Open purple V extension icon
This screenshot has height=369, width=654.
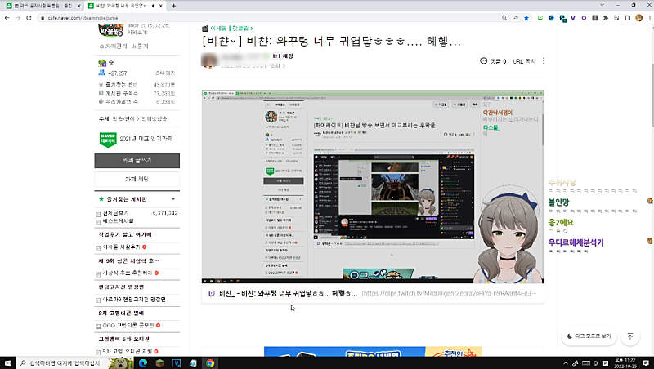coord(573,18)
